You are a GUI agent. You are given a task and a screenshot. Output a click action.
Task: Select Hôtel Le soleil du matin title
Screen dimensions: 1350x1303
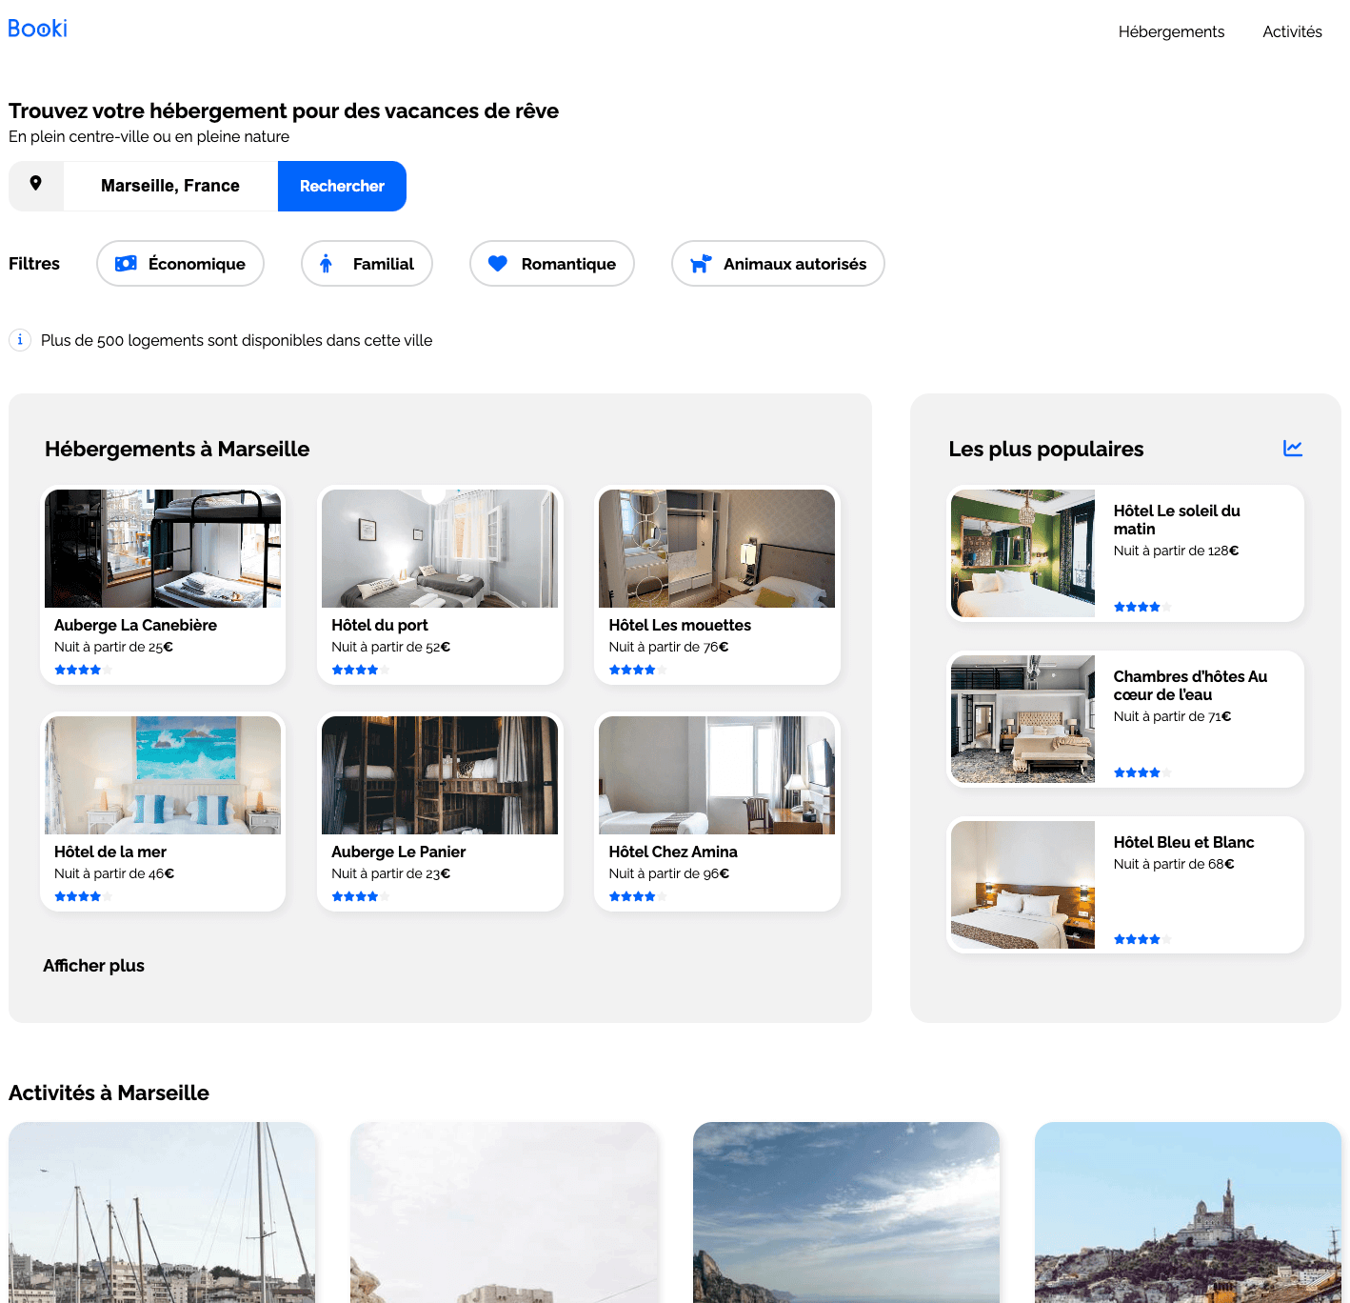tap(1177, 520)
